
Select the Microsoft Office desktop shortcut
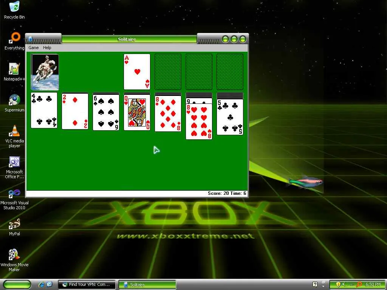click(x=14, y=167)
